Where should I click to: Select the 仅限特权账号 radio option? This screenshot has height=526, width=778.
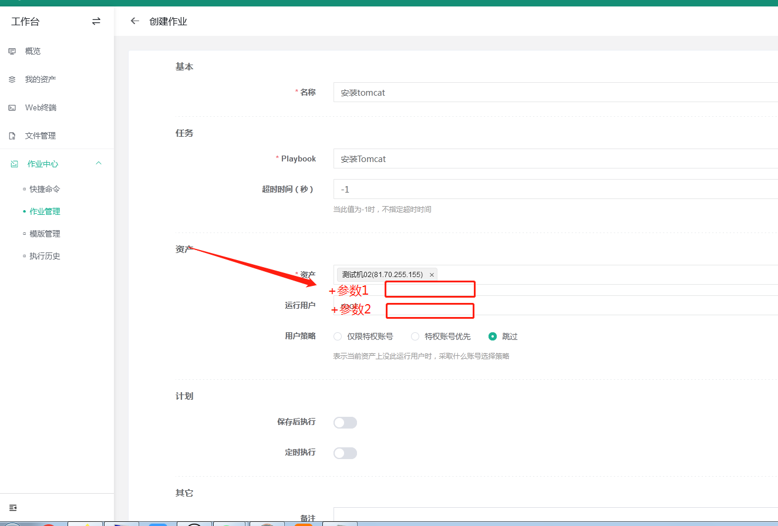tap(338, 336)
